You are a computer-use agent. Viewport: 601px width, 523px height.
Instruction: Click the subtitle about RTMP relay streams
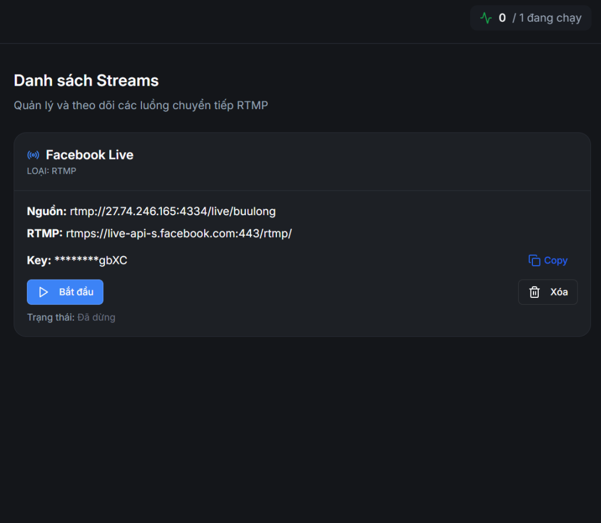coord(141,106)
